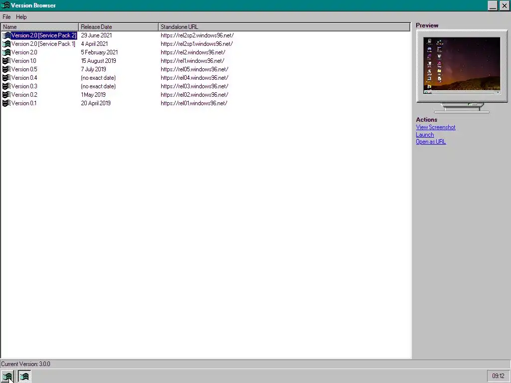Click the URL https://rel04.windows96.net/
The image size is (511, 383).
click(195, 78)
